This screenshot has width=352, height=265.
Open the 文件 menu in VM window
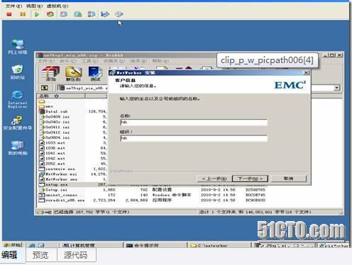(13, 6)
